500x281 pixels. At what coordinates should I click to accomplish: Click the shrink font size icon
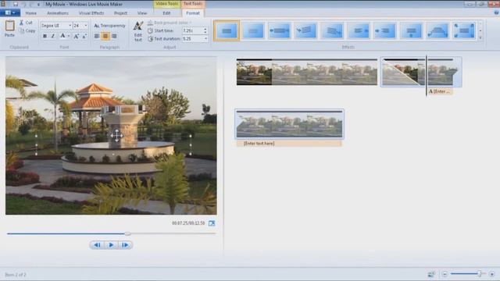tap(84, 36)
